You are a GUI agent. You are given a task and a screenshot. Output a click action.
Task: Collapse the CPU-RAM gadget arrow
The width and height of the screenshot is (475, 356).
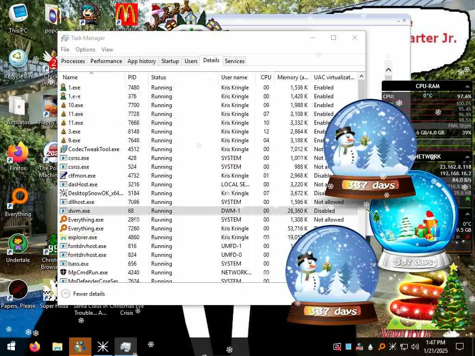click(467, 87)
